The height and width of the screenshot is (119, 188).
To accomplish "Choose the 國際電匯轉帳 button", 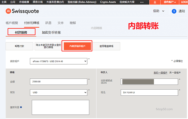I will click(x=107, y=46).
